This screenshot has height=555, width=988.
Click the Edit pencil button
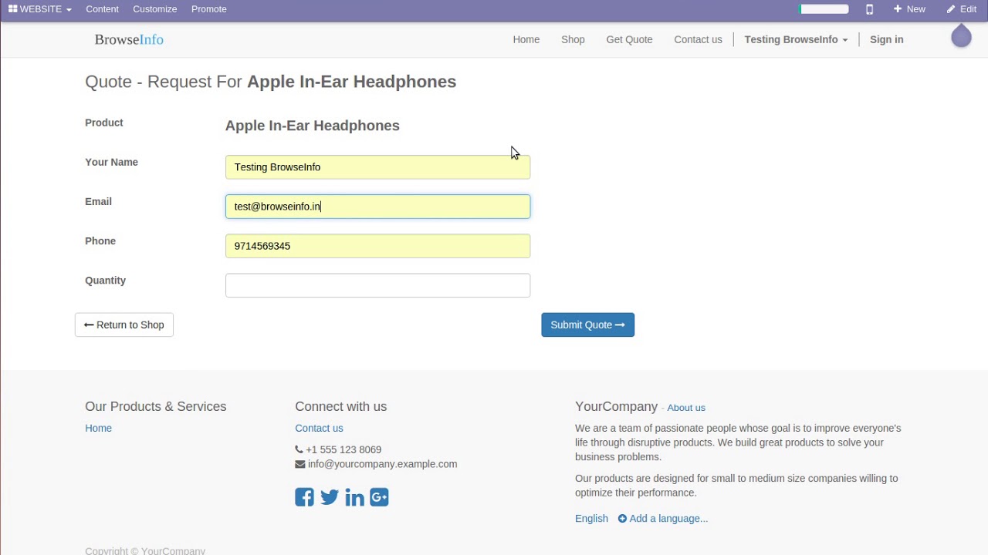[962, 9]
